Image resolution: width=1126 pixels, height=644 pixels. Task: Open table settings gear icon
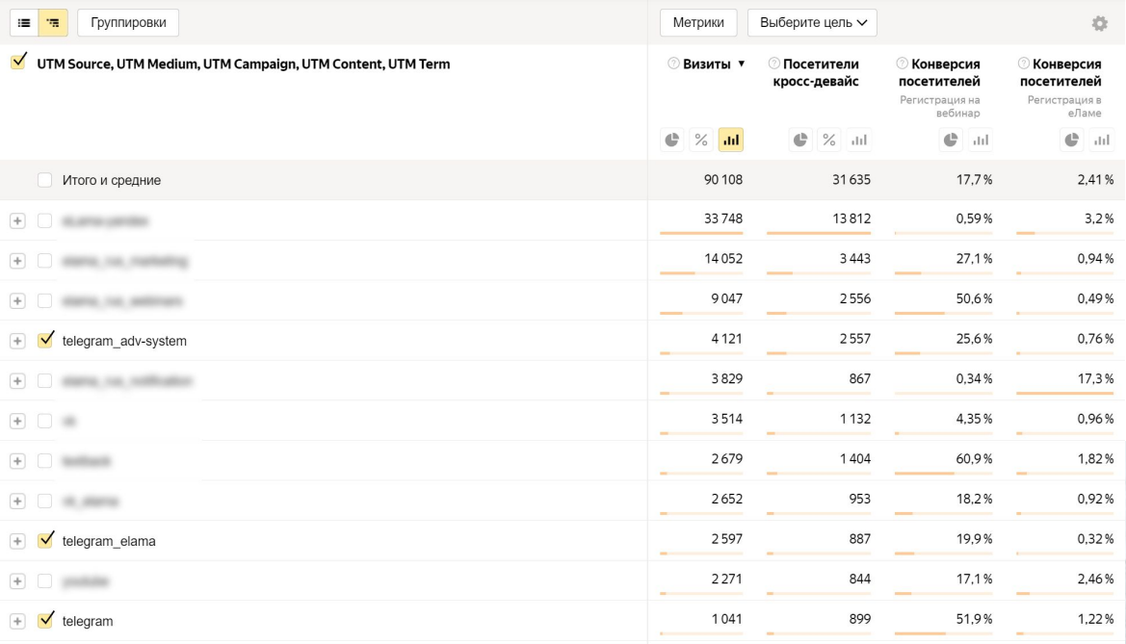(1099, 23)
